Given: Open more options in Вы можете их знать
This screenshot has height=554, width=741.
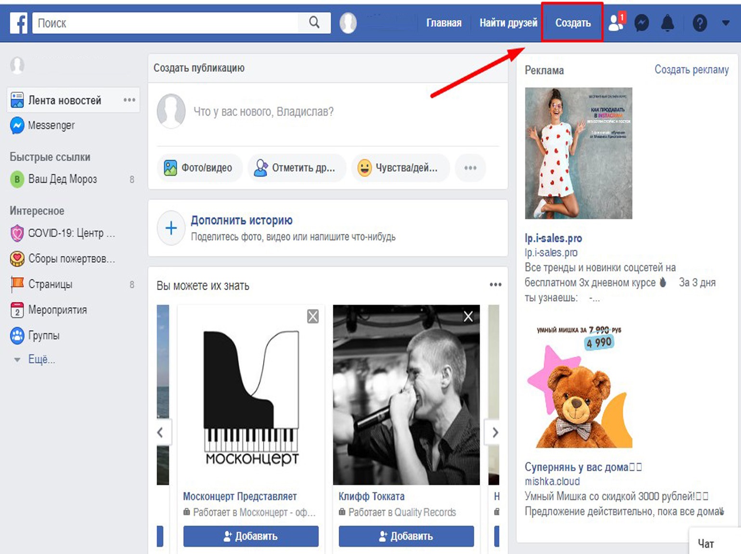Looking at the screenshot, I should pos(495,285).
